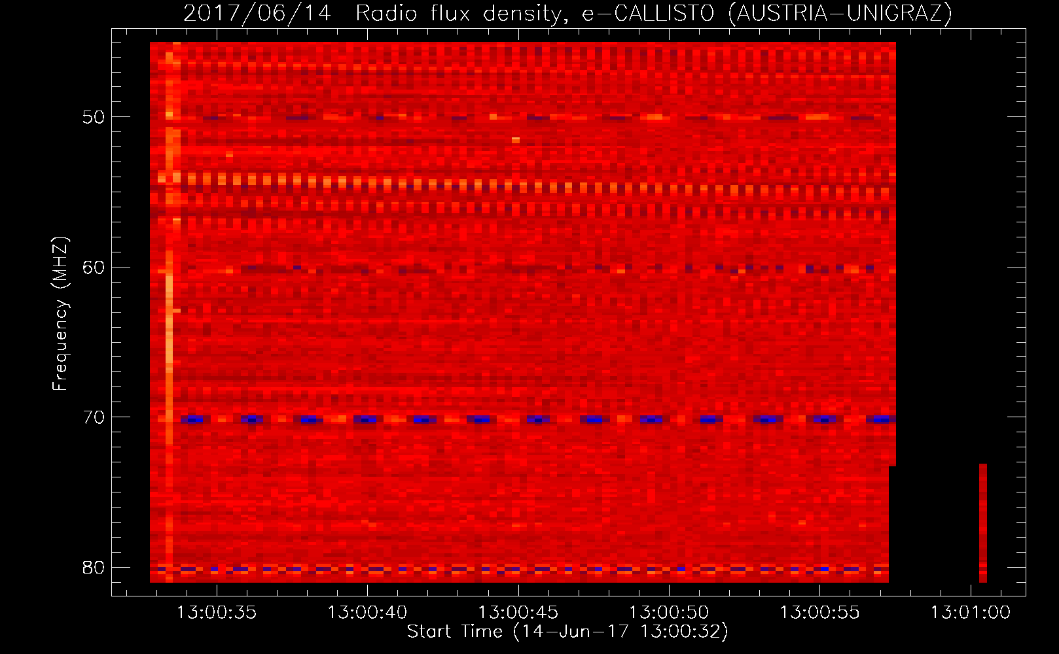Click the 'Start Time (14-Jun-17 13:00:32)' label
Viewport: 1059px width, 654px height.
tap(567, 632)
